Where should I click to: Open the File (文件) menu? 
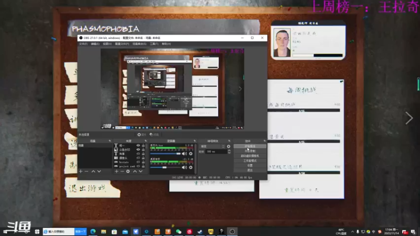click(83, 44)
